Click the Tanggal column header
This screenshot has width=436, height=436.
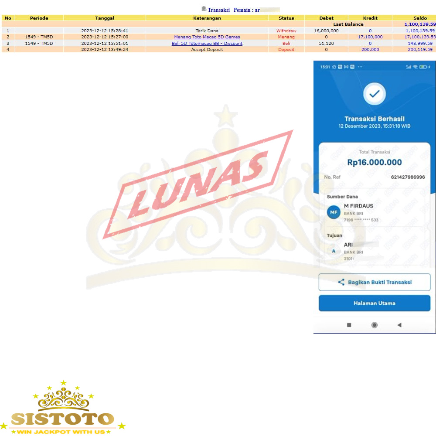[105, 18]
